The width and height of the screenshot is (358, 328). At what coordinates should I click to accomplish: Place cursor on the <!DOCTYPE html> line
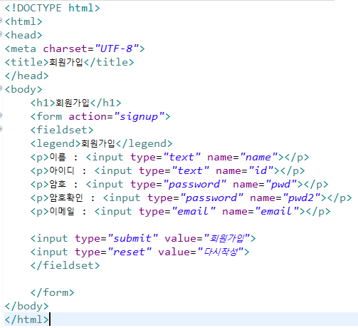[52, 8]
